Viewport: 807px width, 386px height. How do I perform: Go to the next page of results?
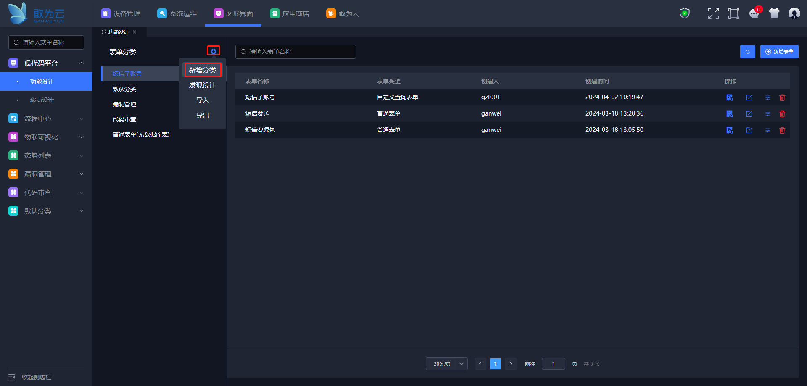(x=511, y=364)
